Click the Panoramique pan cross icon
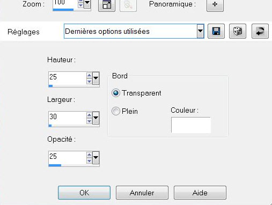Viewport: 272px width, 205px height. tap(215, 5)
